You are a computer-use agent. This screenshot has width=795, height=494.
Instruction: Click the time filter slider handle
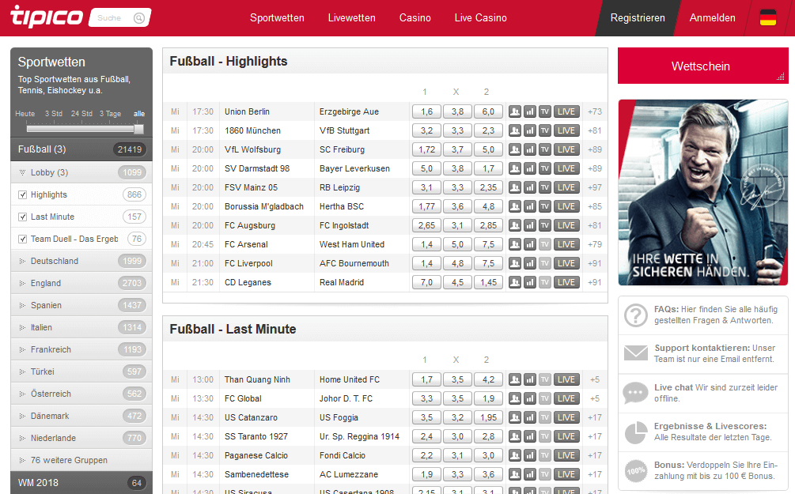pyautogui.click(x=138, y=129)
